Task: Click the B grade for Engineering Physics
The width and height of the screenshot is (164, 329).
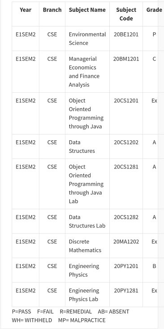Action: click(154, 266)
